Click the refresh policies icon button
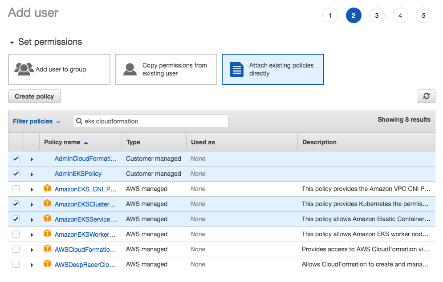 427,96
